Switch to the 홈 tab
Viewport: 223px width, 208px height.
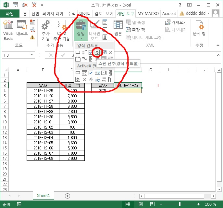25,14
